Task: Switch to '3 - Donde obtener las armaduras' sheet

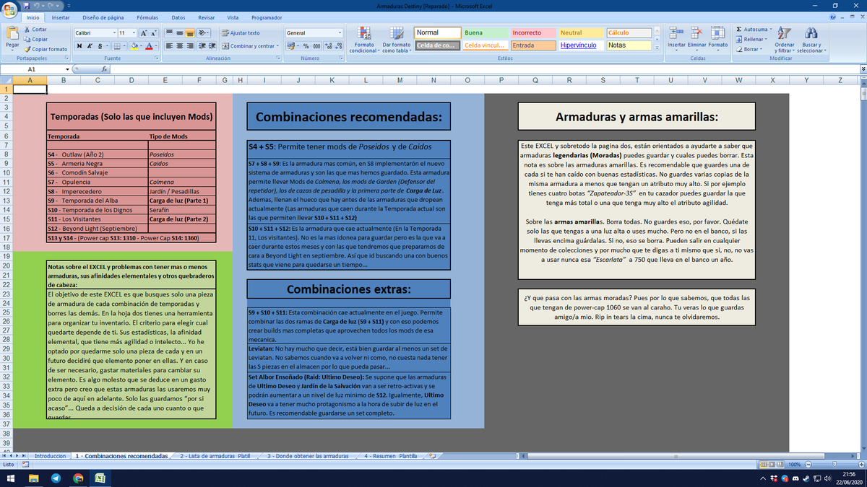Action: tap(307, 456)
